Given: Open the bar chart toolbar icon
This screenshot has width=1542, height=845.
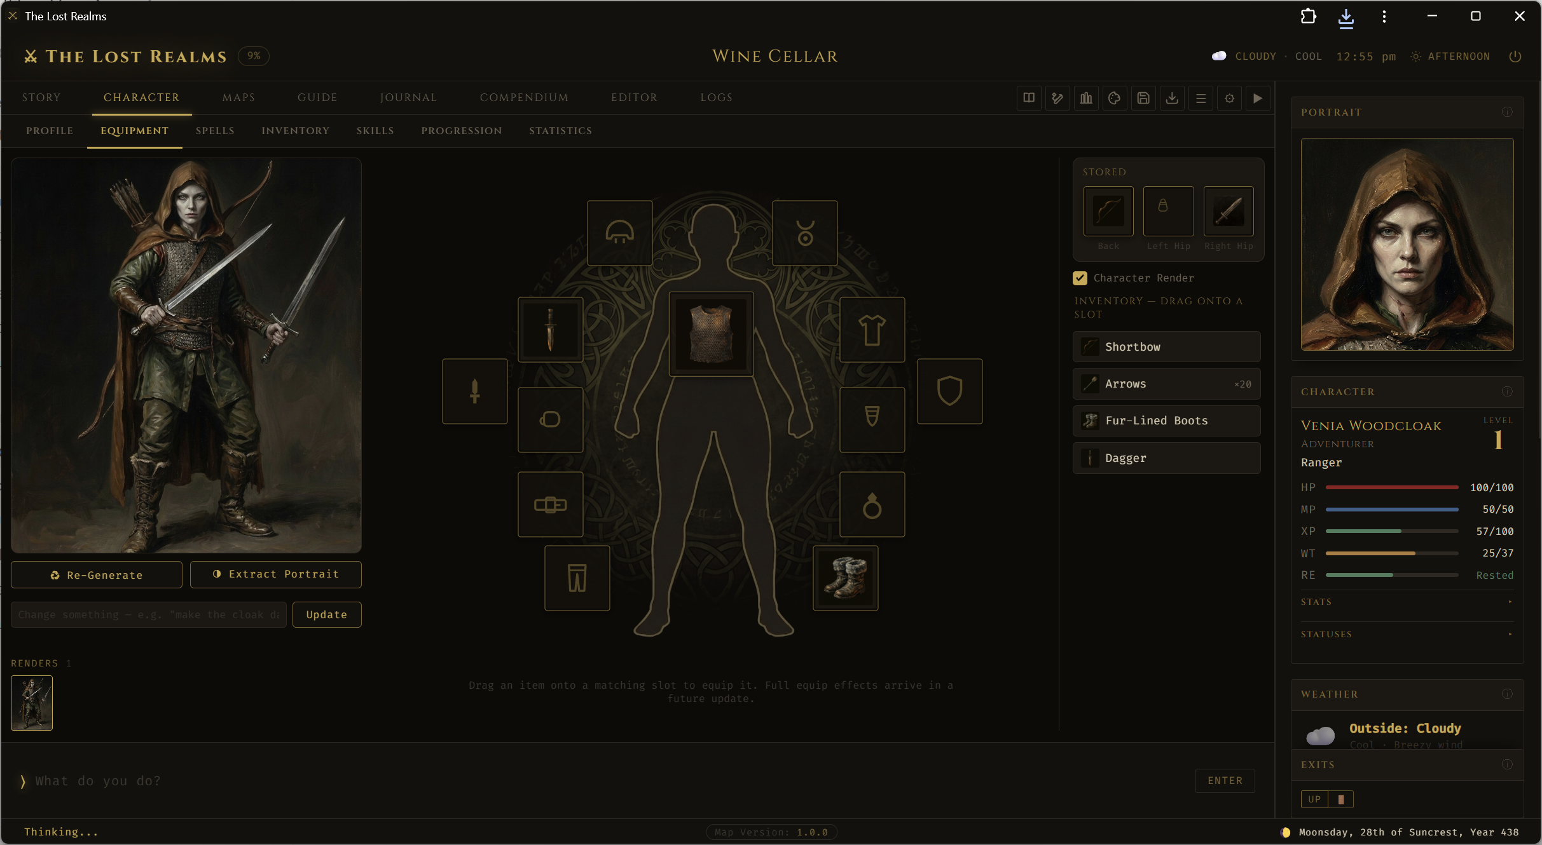Looking at the screenshot, I should [1086, 98].
